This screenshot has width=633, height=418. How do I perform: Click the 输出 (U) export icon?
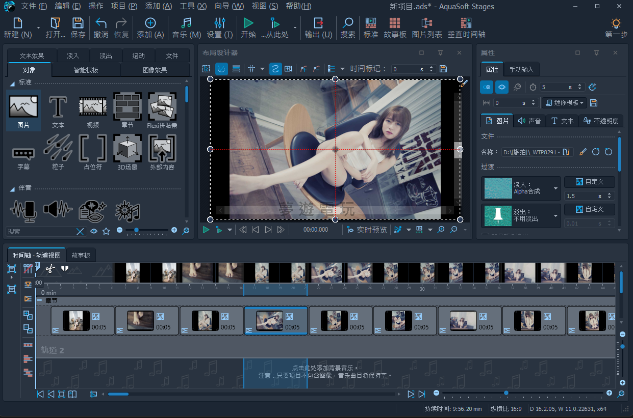click(x=318, y=27)
